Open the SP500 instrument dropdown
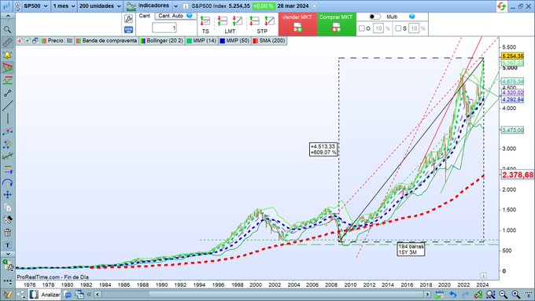Screen dimensions: 535x301 (x=35, y=6)
